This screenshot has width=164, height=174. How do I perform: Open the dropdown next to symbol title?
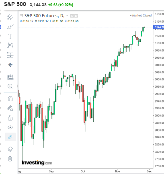[67, 16]
